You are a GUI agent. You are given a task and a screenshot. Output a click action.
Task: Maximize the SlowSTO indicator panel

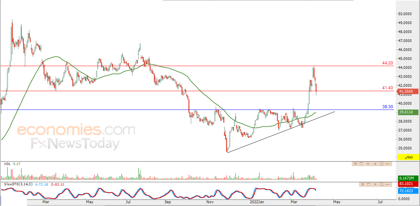(368, 184)
